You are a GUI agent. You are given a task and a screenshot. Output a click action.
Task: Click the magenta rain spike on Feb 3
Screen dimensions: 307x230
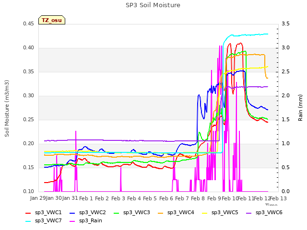click(x=121, y=180)
